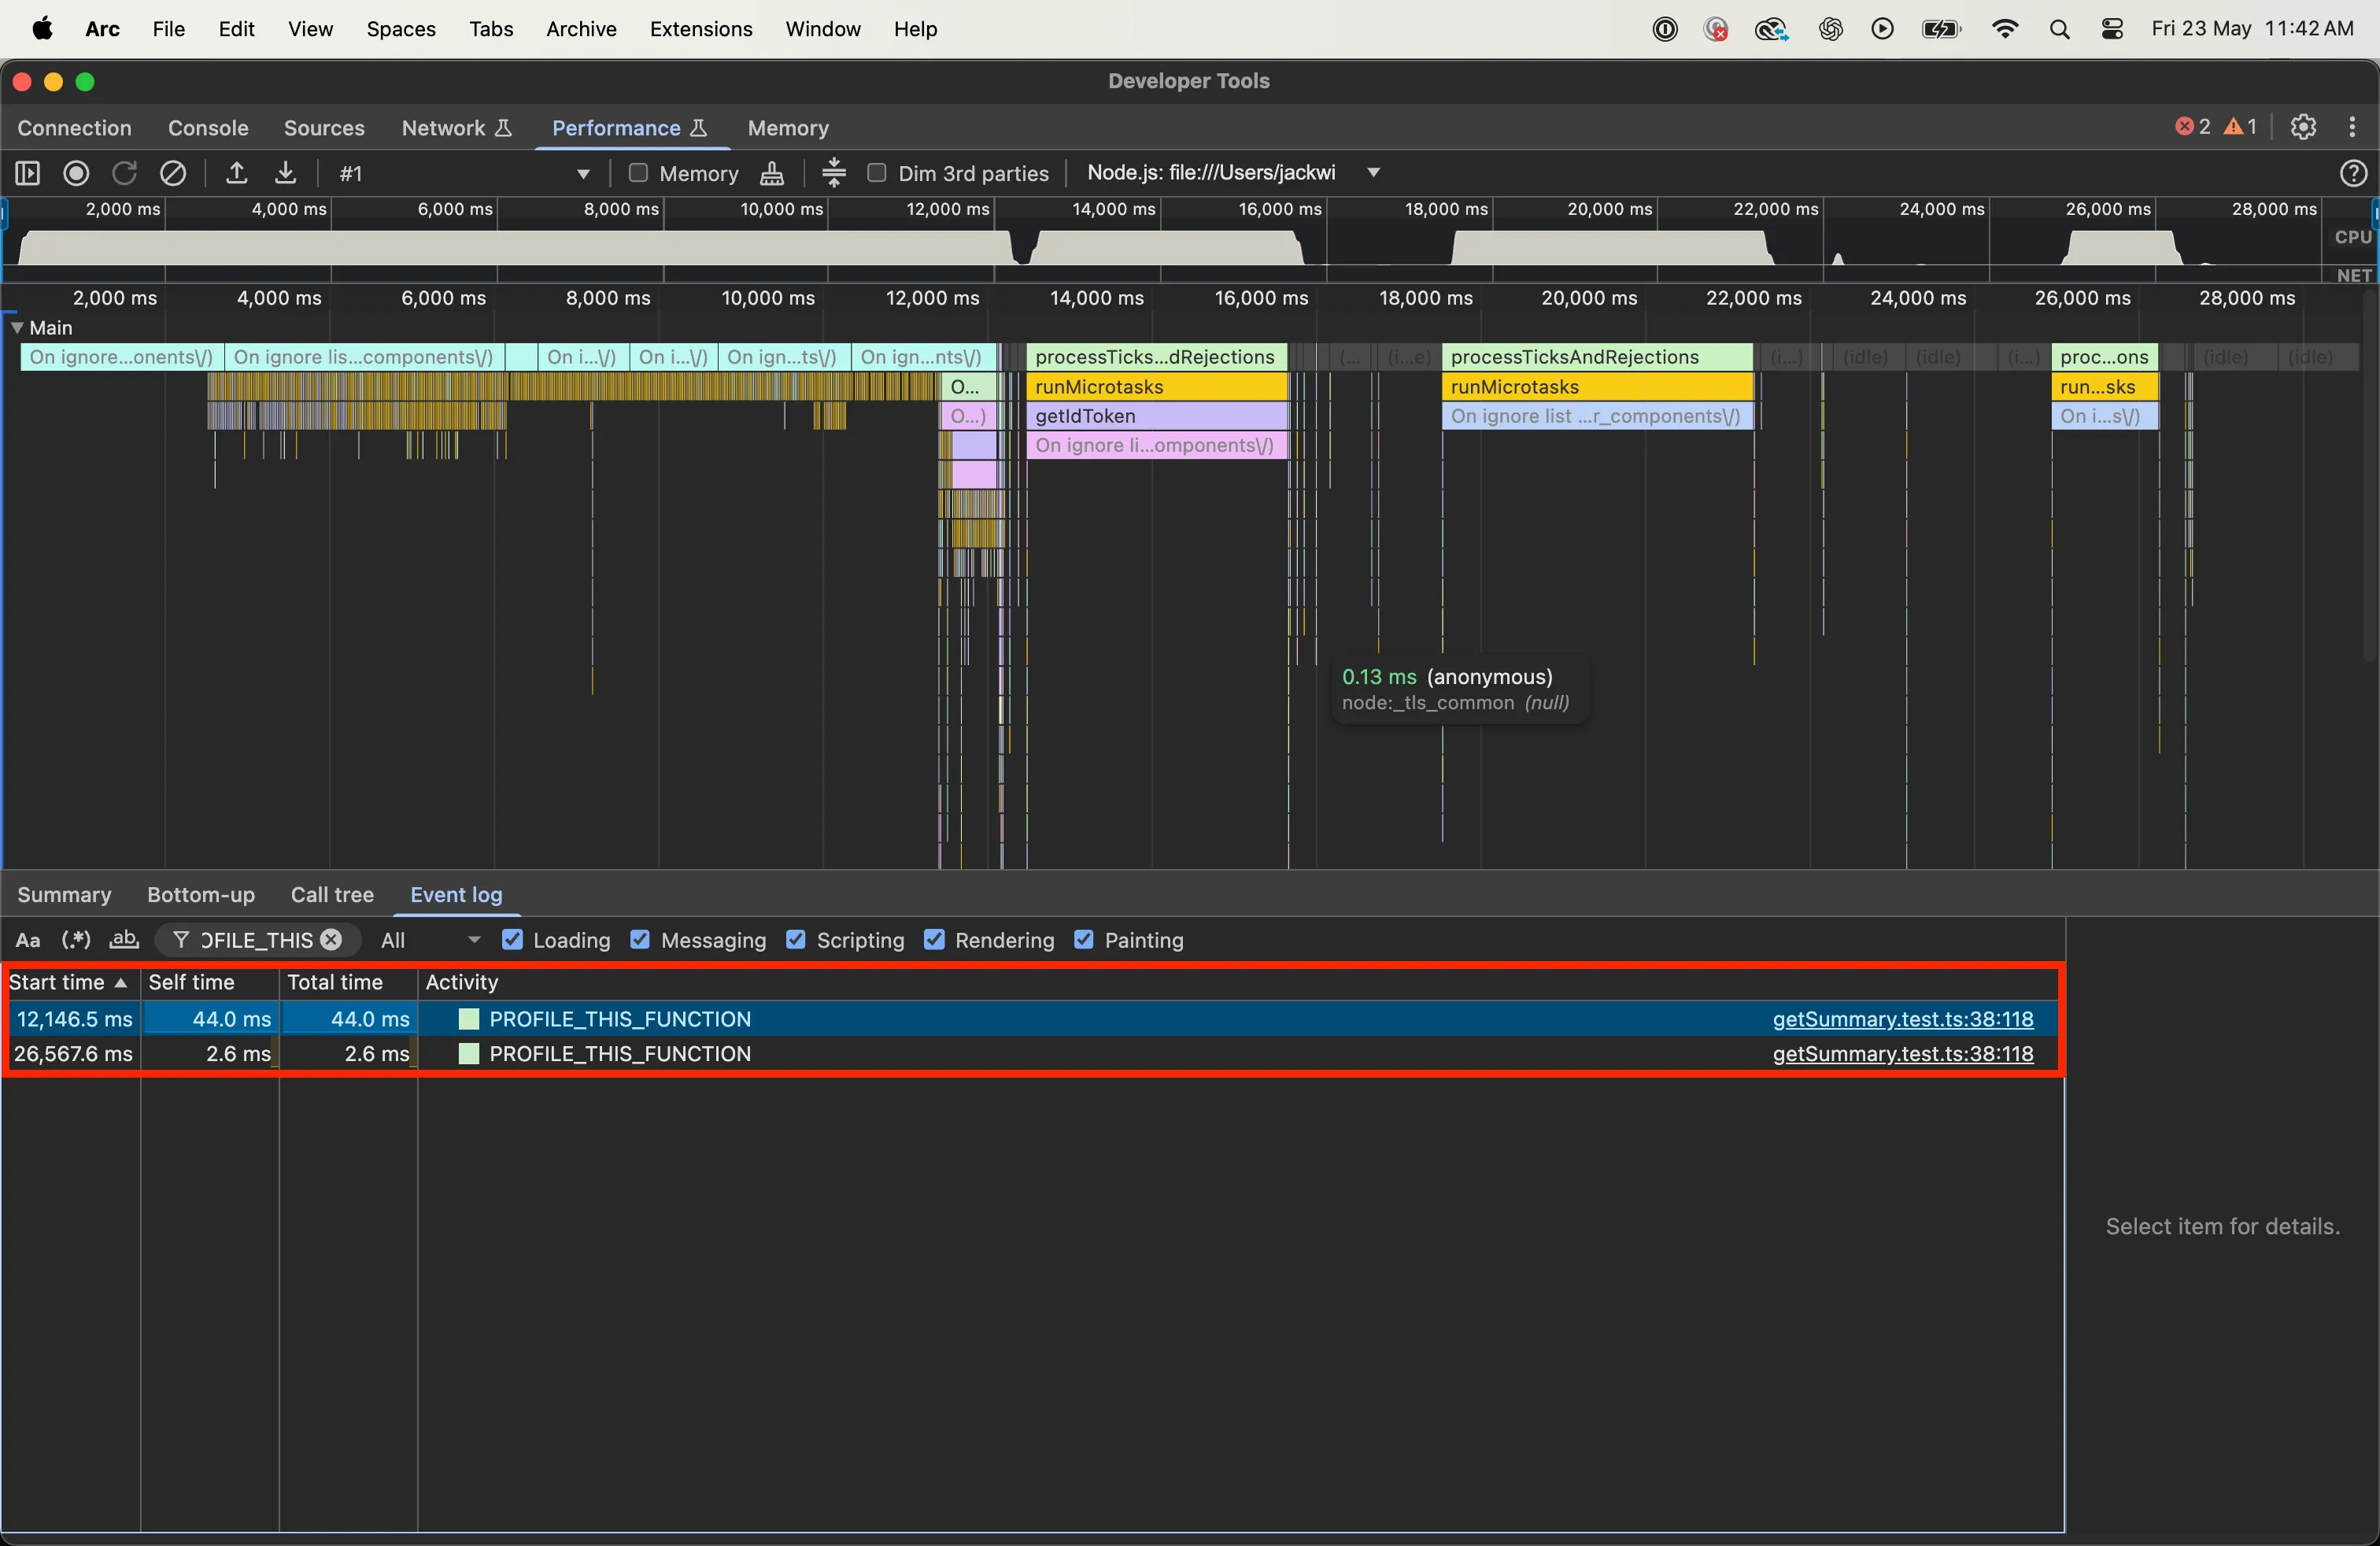The width and height of the screenshot is (2380, 1546).
Task: Download the profile with the save icon
Action: coord(285,173)
